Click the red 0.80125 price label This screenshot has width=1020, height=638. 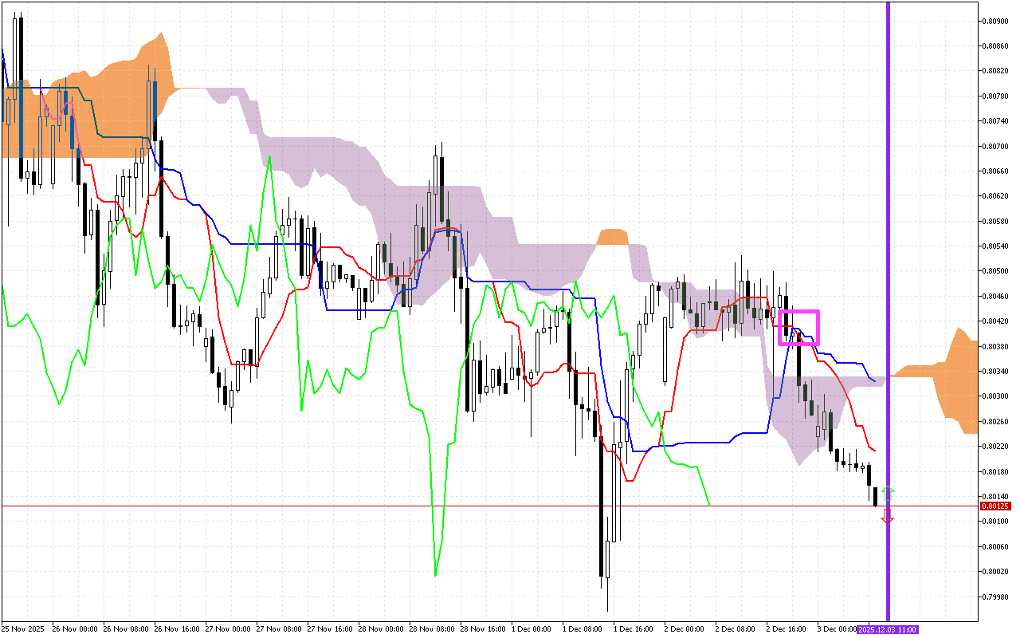[x=994, y=506]
